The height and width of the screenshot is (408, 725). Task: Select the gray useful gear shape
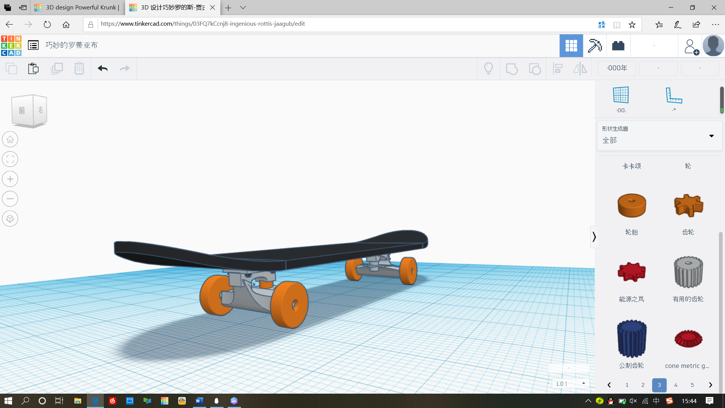click(688, 272)
